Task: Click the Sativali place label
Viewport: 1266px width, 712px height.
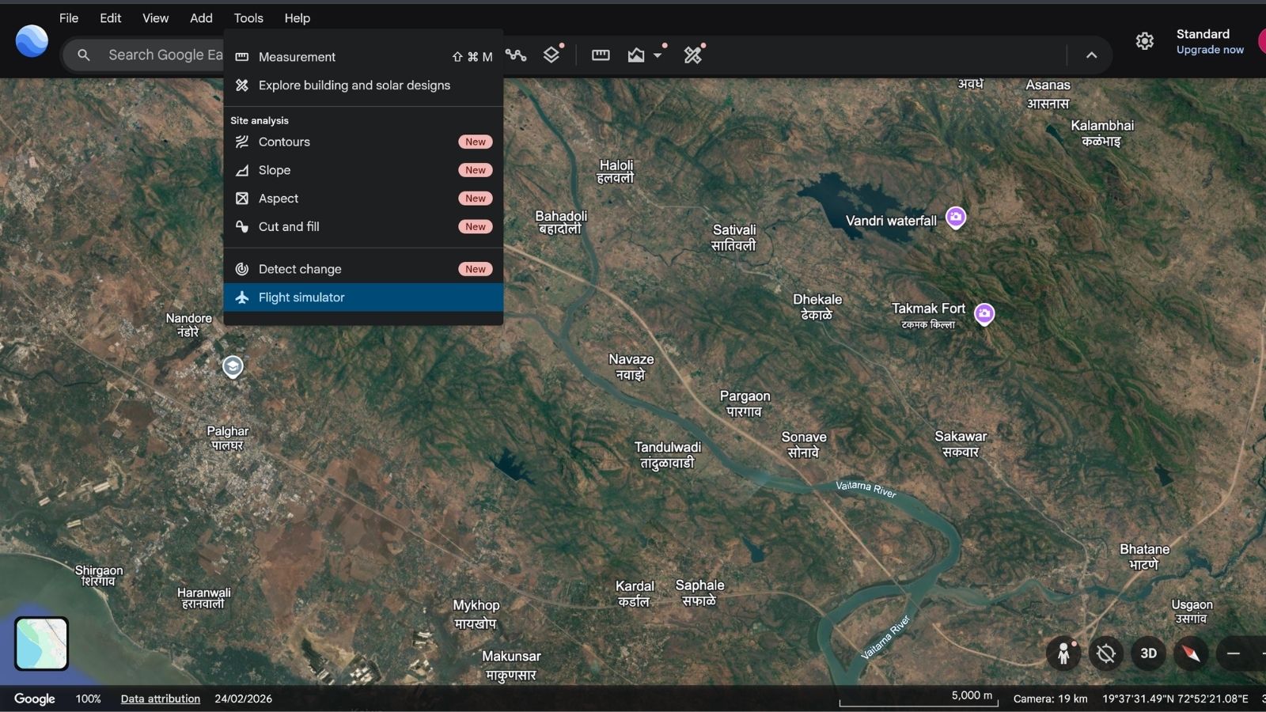Action: click(x=734, y=237)
